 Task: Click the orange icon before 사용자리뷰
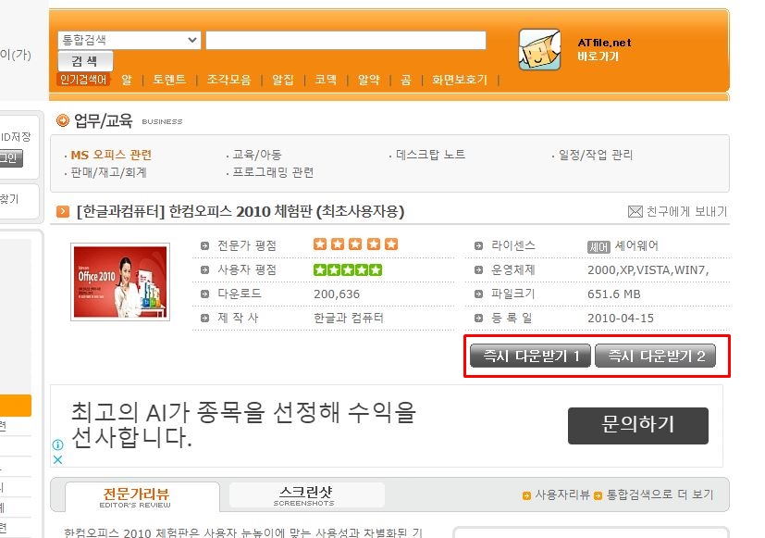[x=526, y=496]
